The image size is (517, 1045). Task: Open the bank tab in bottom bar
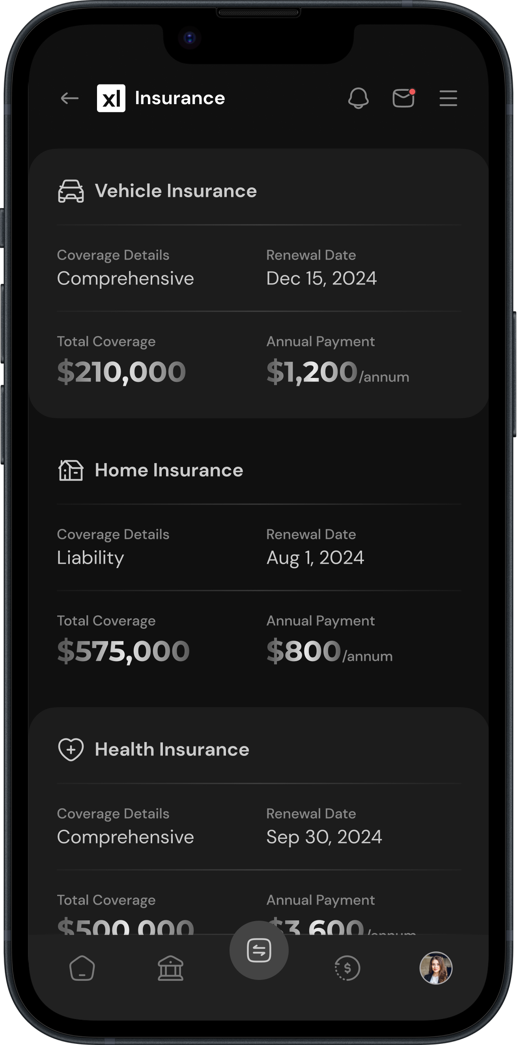[170, 968]
